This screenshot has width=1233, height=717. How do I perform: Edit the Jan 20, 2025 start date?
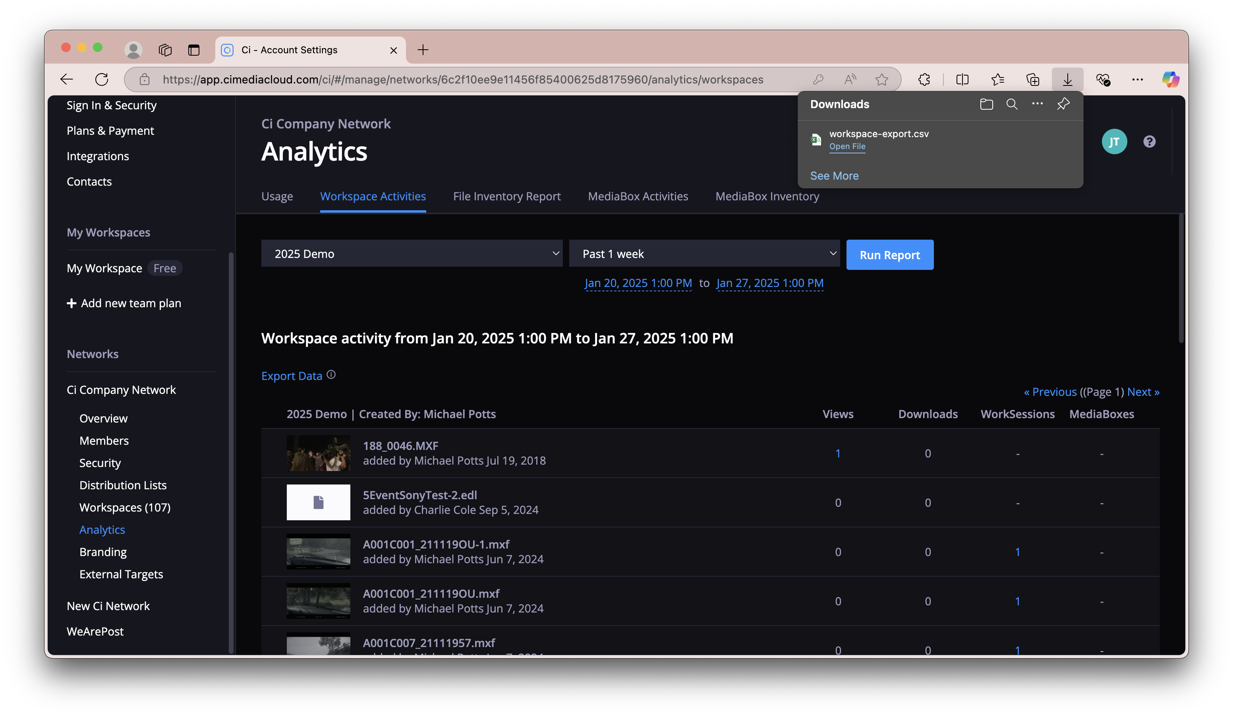(638, 283)
